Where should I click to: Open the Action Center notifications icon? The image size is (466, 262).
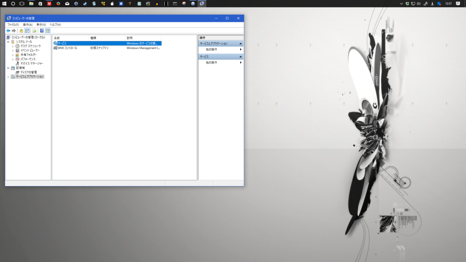click(458, 4)
